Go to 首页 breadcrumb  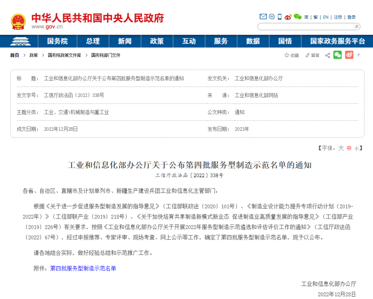pyautogui.click(x=15, y=55)
